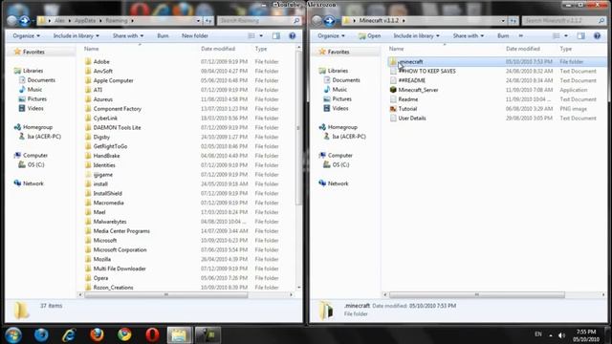Launch Opera from the taskbar
Image resolution: width=612 pixels, height=344 pixels.
click(x=152, y=335)
